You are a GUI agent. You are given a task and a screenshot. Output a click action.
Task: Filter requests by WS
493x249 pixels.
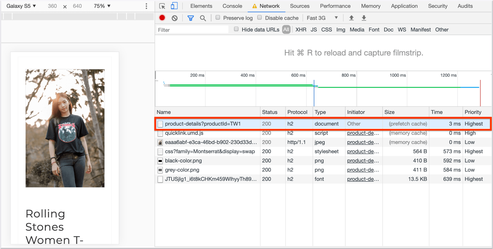click(x=402, y=29)
